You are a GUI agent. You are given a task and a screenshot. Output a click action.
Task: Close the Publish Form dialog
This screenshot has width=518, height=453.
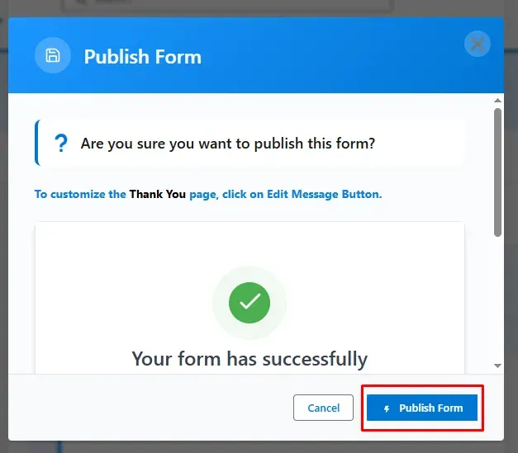(477, 44)
